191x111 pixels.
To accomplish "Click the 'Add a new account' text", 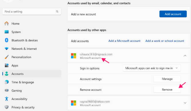I will pyautogui.click(x=83, y=14).
